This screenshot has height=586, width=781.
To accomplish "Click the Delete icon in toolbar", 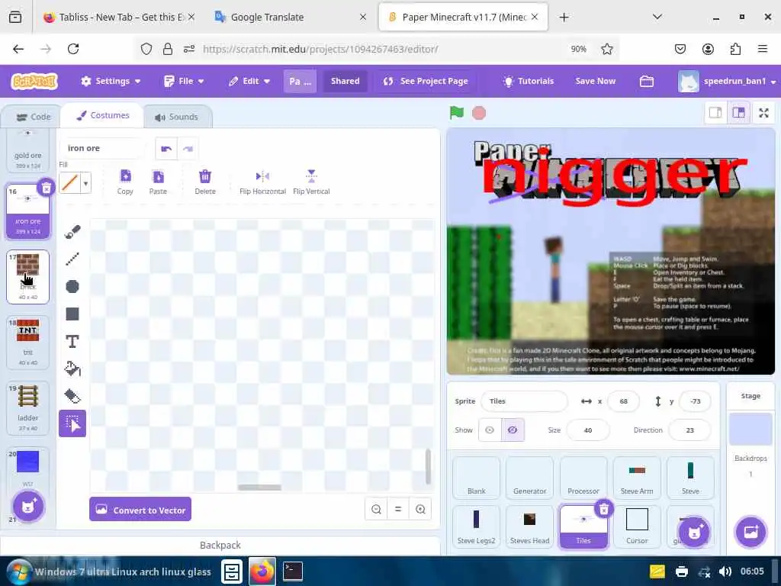I will (x=204, y=182).
